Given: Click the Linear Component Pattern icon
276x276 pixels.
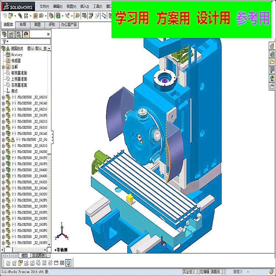Looking at the screenshot, I should tap(26, 16).
